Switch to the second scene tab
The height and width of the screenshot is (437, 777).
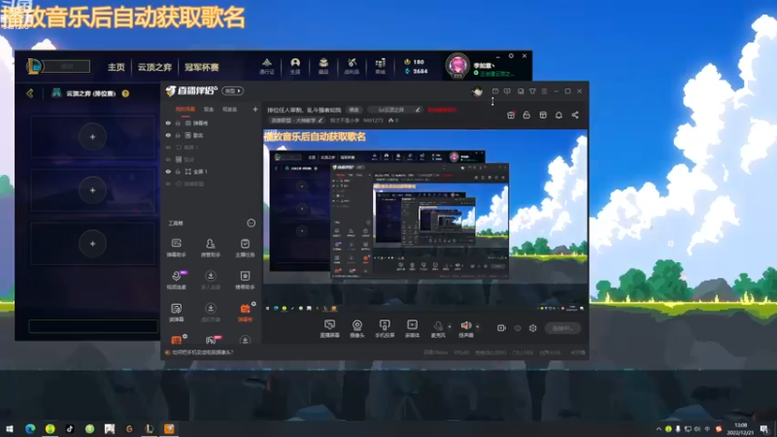(x=209, y=110)
